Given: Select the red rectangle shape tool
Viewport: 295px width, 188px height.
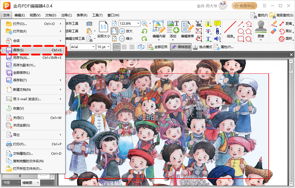Looking at the screenshot, I should 241,39.
